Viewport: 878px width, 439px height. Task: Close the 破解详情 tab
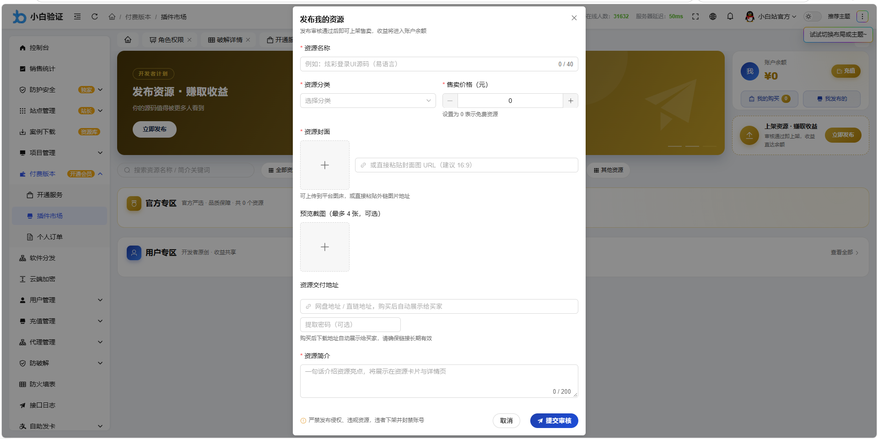click(x=248, y=40)
